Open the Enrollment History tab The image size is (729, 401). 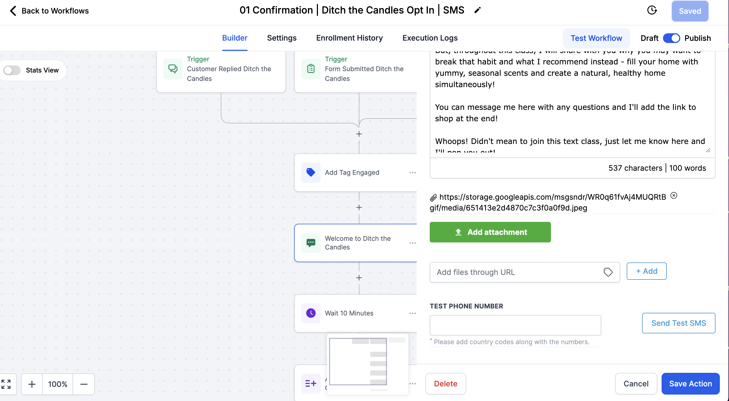(349, 38)
